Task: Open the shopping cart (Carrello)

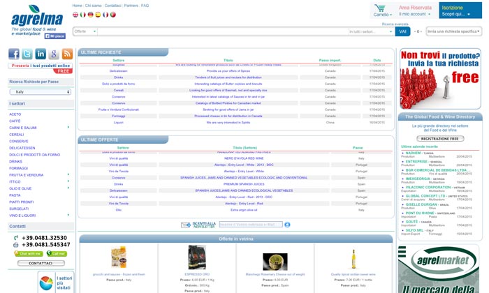Action: [381, 10]
